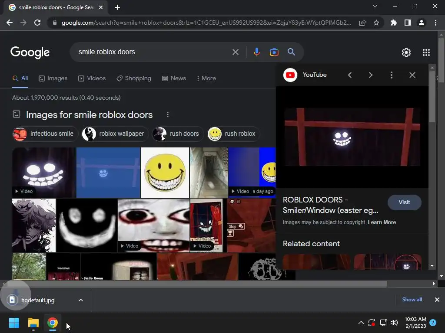Open File Explorer from the taskbar
445x333 pixels.
[x=33, y=323]
